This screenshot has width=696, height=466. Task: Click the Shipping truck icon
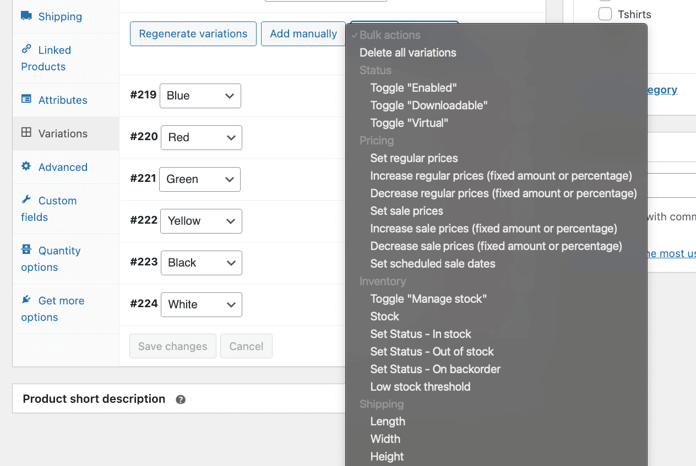[x=26, y=16]
